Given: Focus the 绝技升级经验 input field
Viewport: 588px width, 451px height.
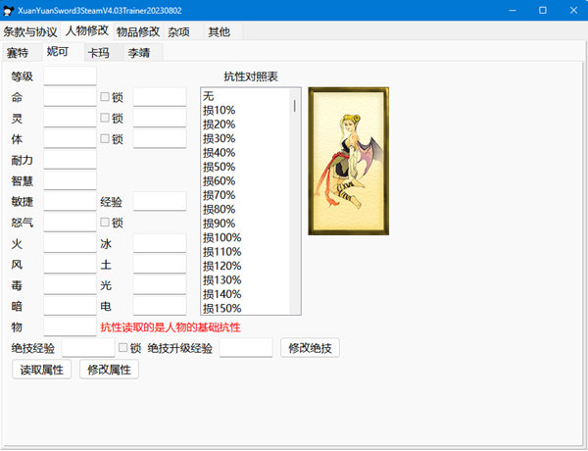Looking at the screenshot, I should (x=246, y=348).
